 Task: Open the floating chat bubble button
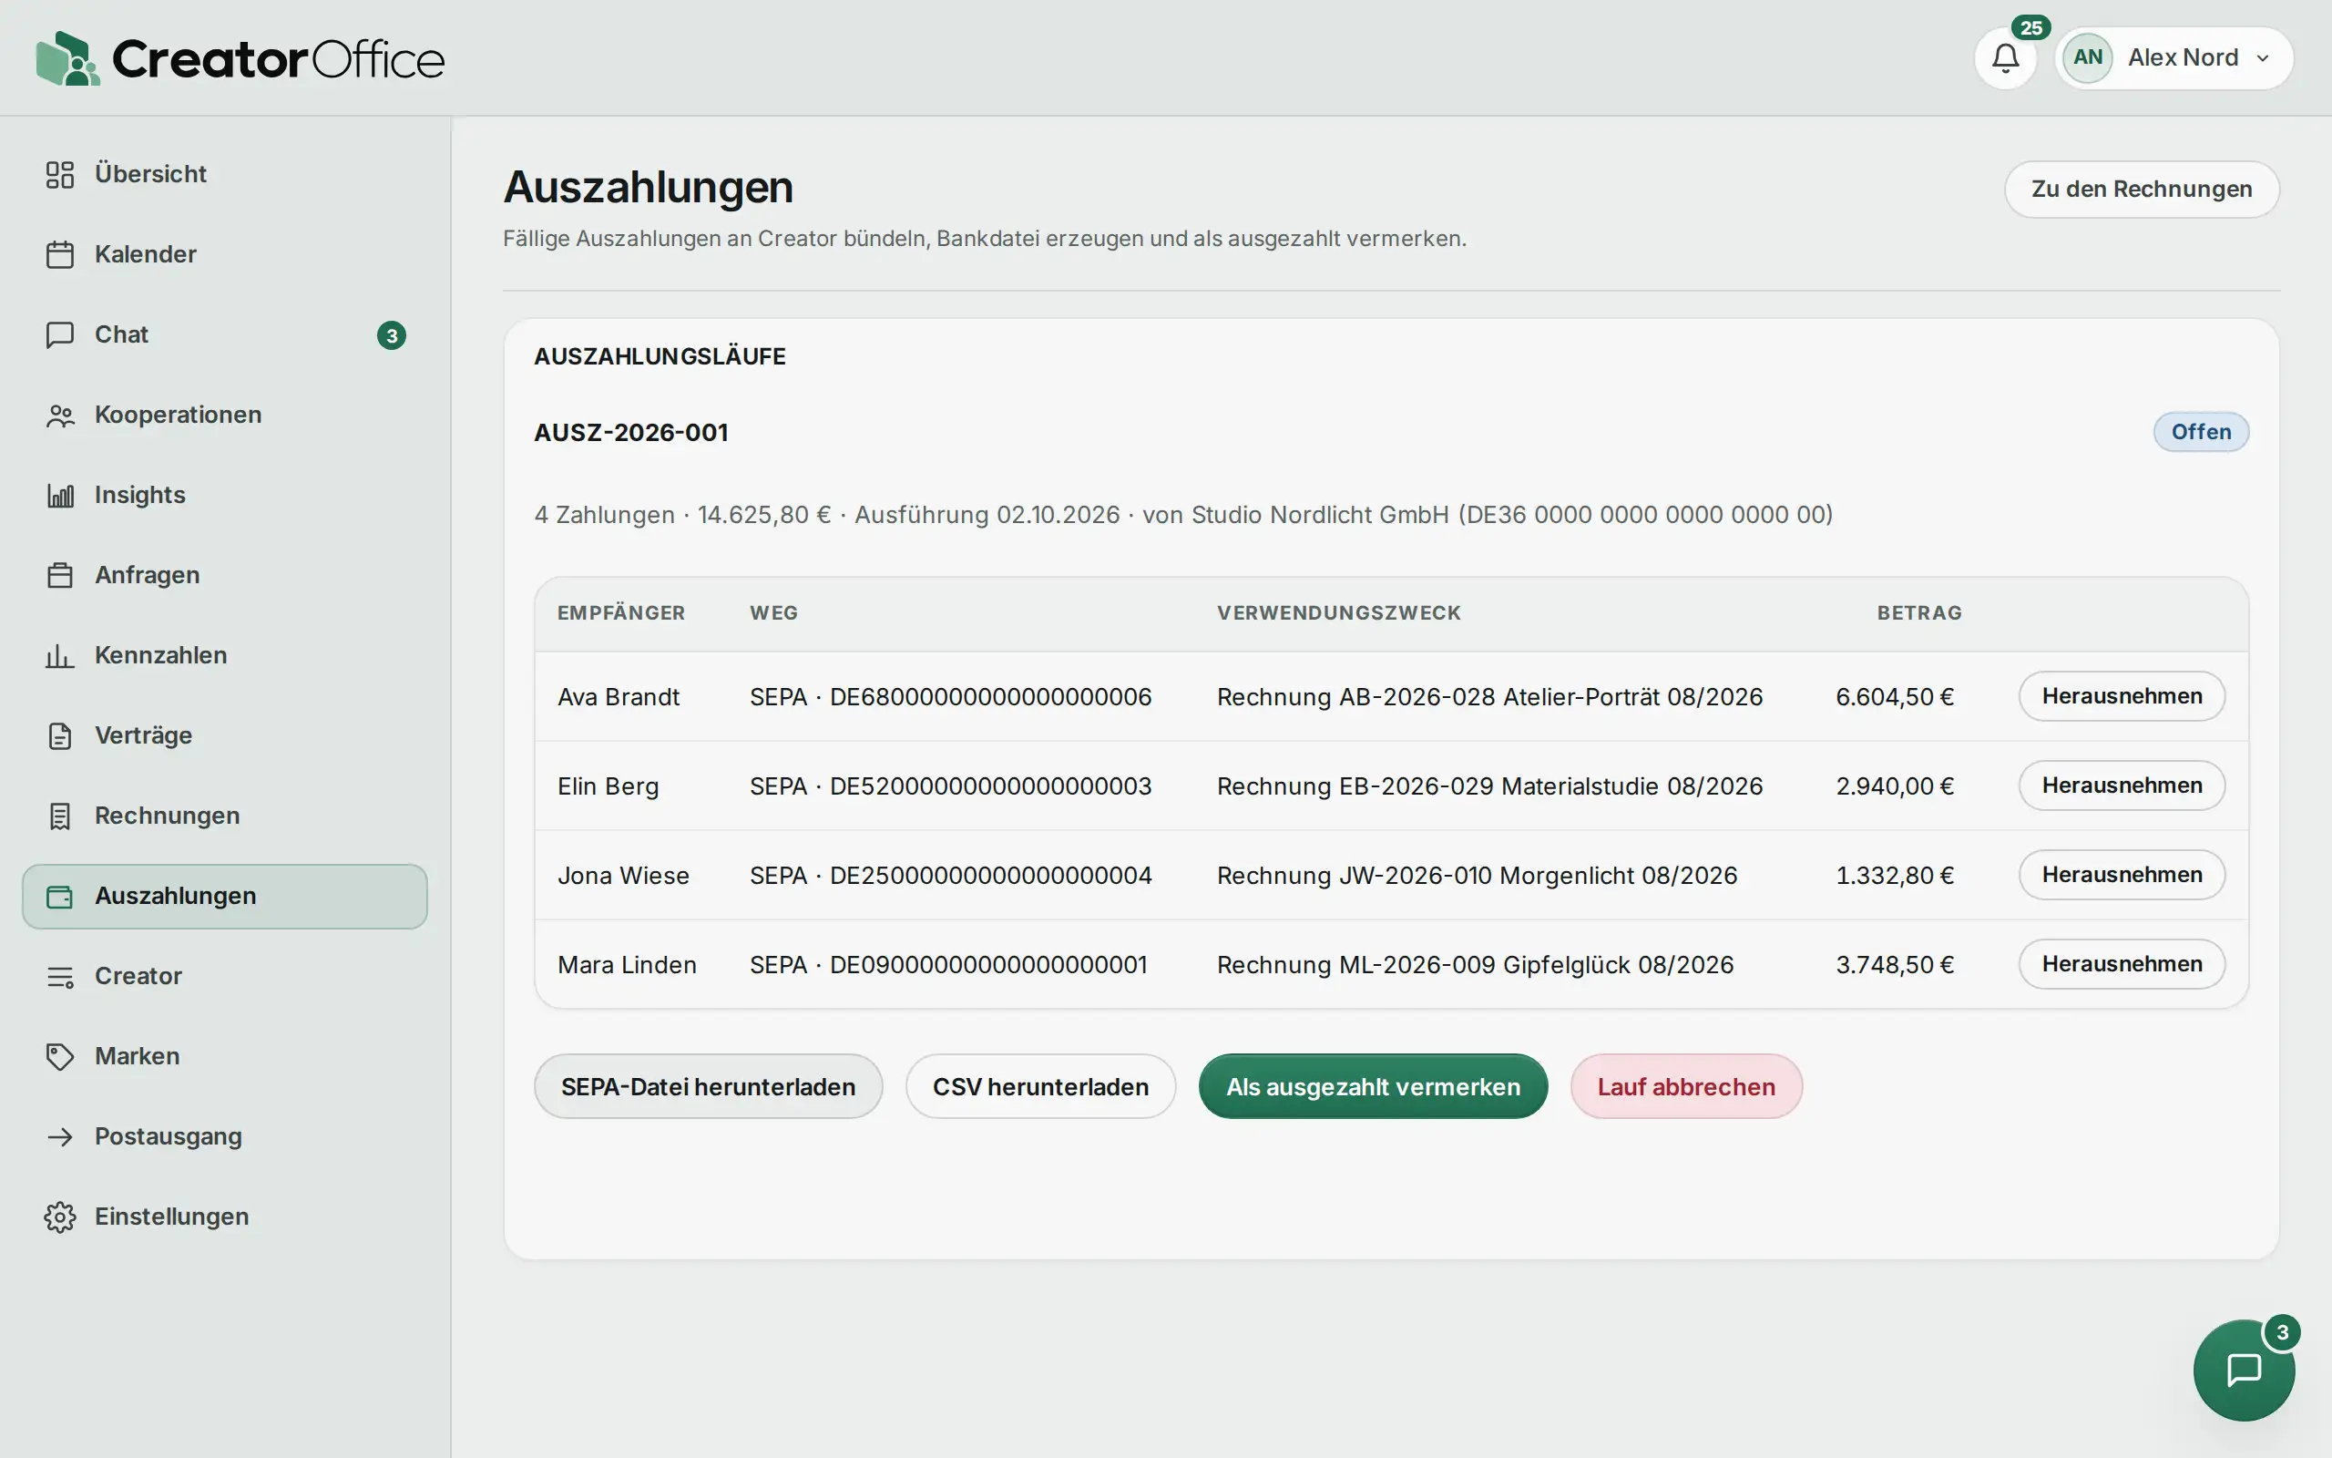point(2244,1370)
